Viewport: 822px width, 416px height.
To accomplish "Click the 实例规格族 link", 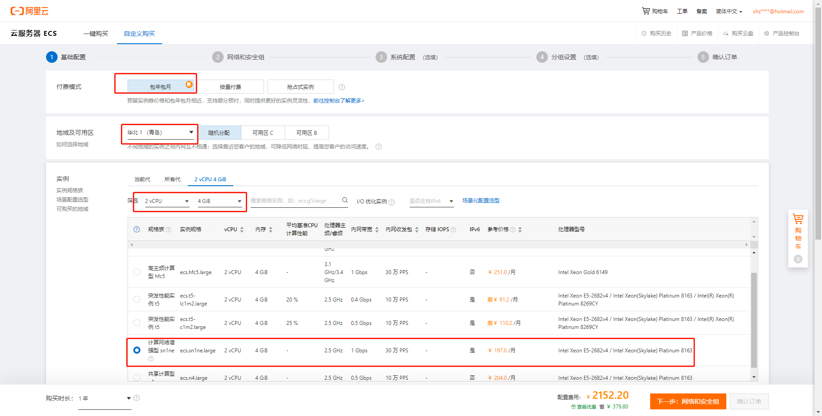I will point(70,191).
